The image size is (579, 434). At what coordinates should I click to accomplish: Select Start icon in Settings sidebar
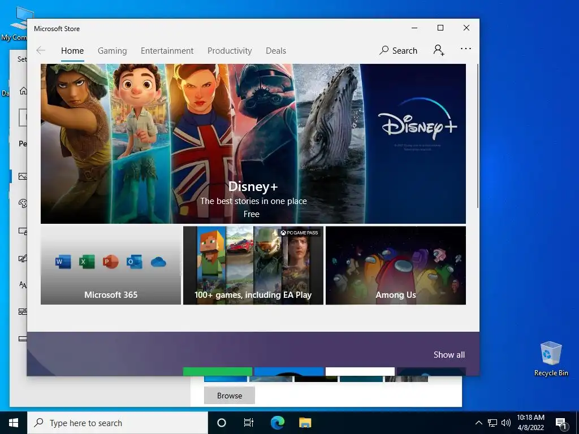23,312
